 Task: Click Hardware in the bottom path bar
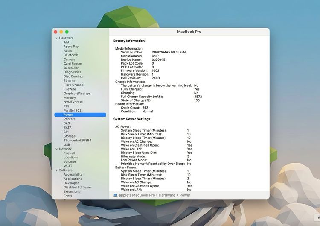167,195
